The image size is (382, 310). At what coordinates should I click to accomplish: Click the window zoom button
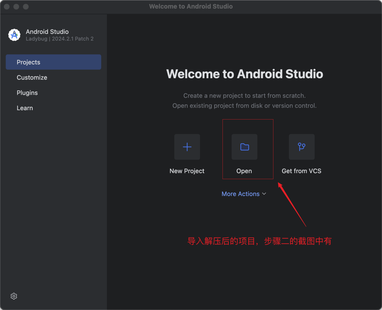pos(26,7)
